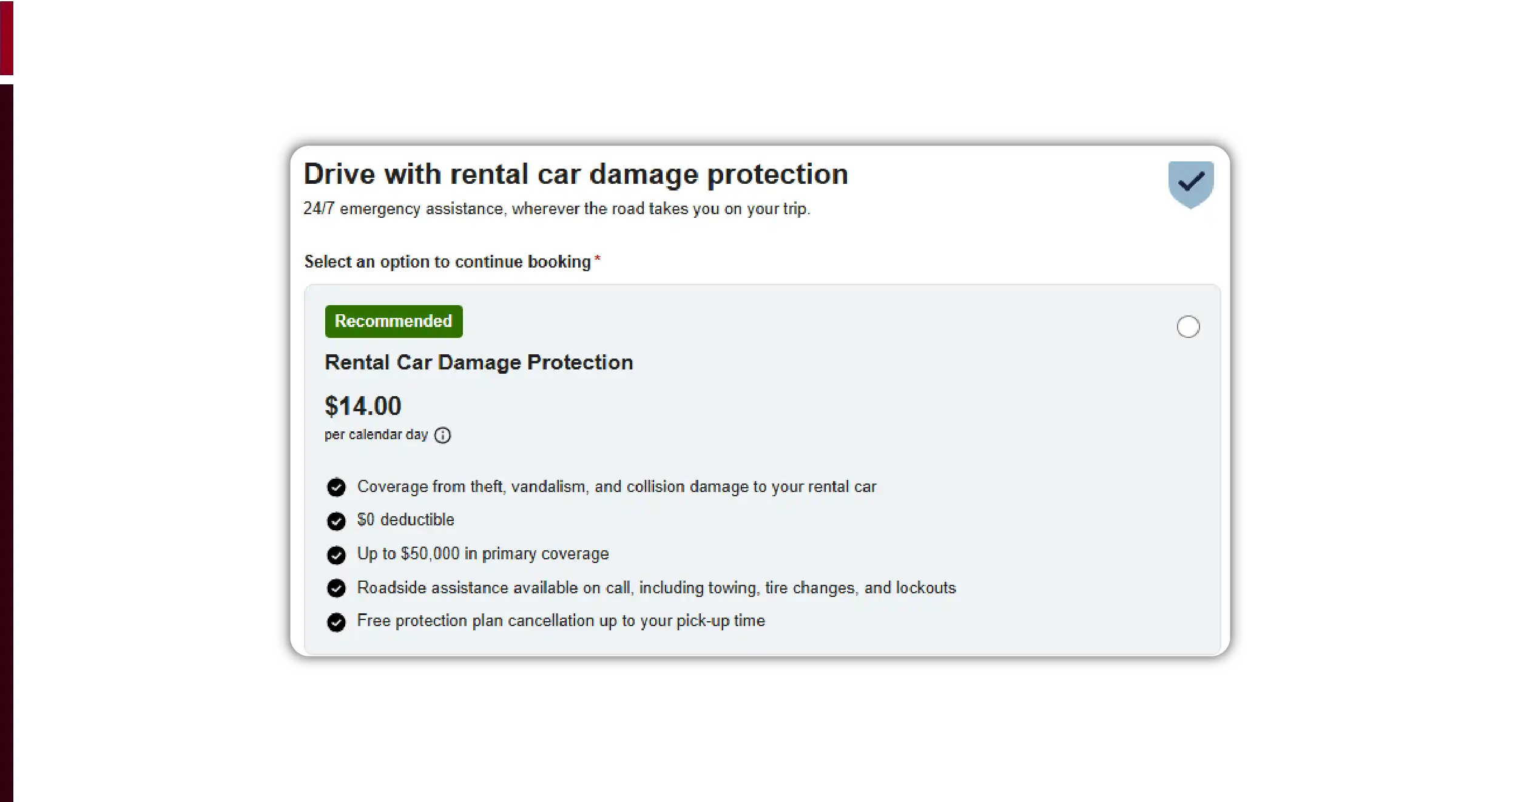Click the Drive with rental car damage protection heading
1521x802 pixels.
click(575, 174)
